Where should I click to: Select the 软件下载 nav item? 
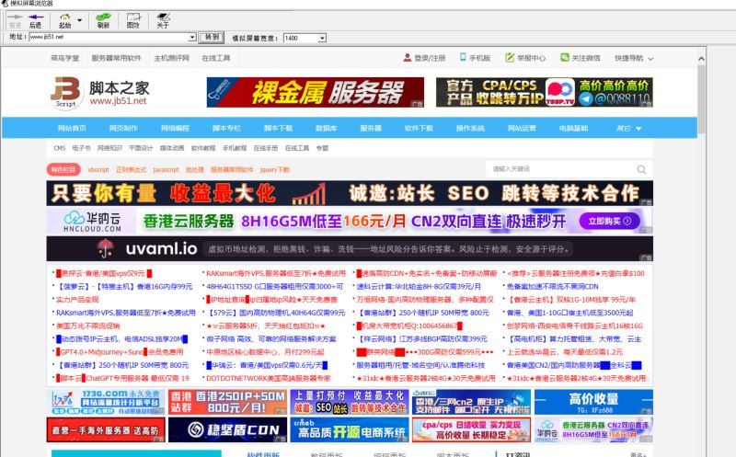[419, 128]
